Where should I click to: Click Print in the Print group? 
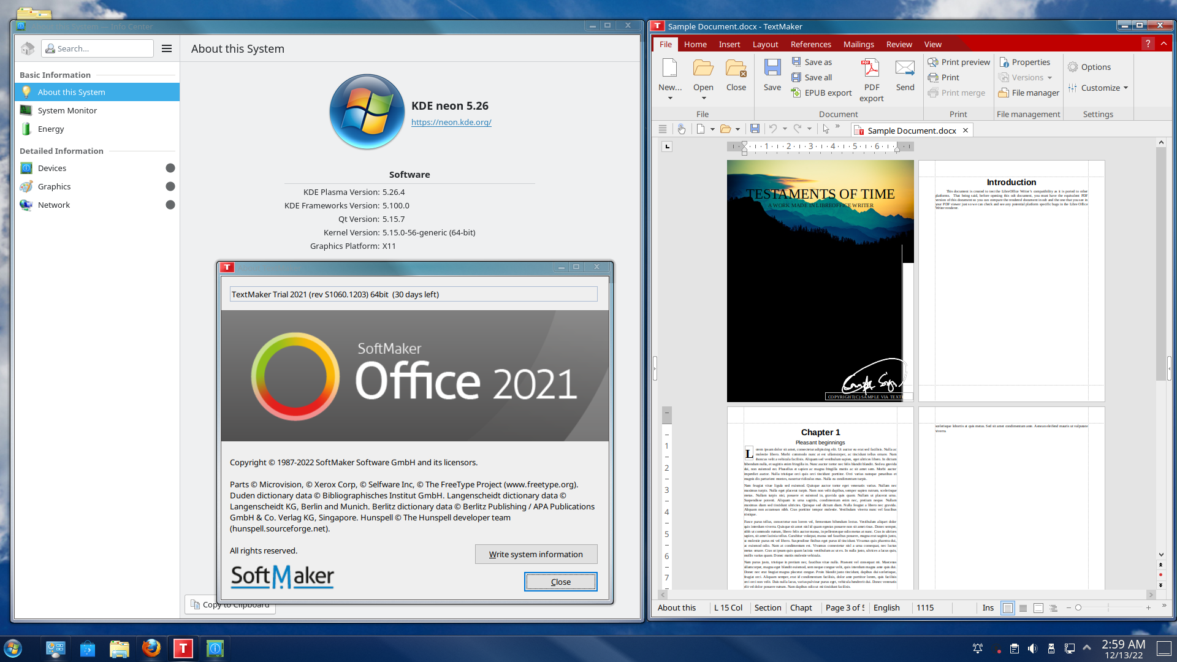(943, 77)
